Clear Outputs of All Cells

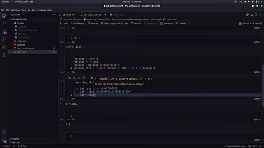click(x=115, y=23)
